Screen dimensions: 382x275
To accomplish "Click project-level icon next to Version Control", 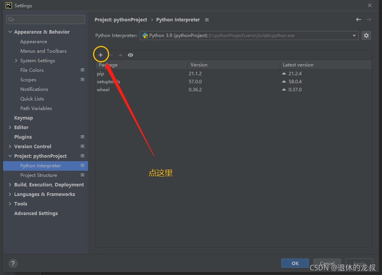I will pos(83,146).
